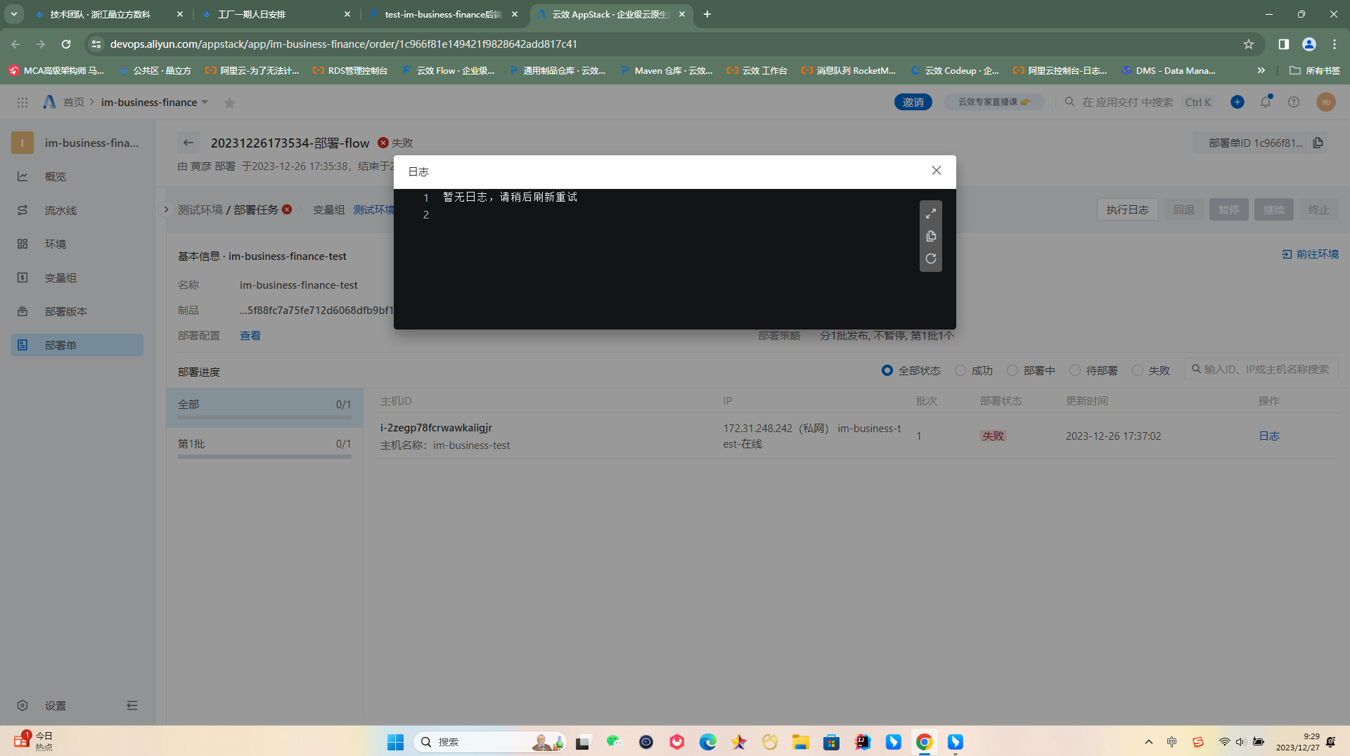Switch to the 工厂一期人日安排 browser tab

[x=275, y=14]
